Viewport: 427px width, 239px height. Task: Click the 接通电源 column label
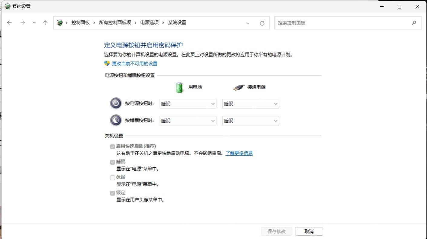[256, 87]
